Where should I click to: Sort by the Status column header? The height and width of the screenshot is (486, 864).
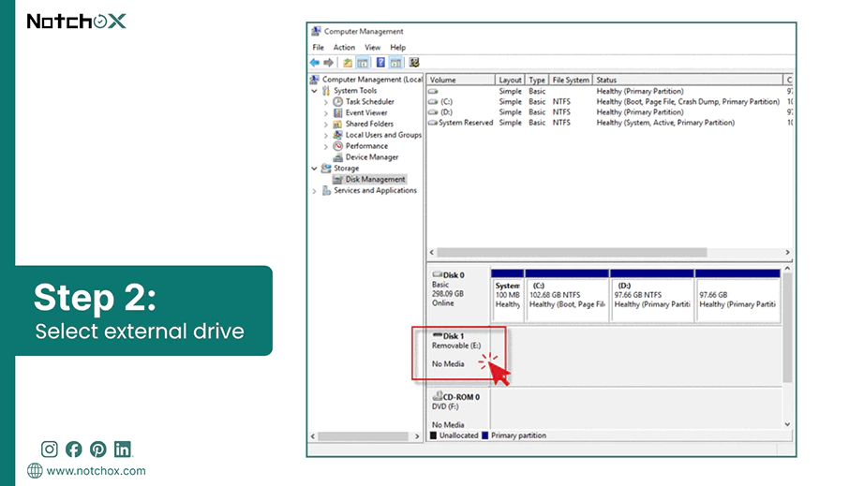coord(688,80)
